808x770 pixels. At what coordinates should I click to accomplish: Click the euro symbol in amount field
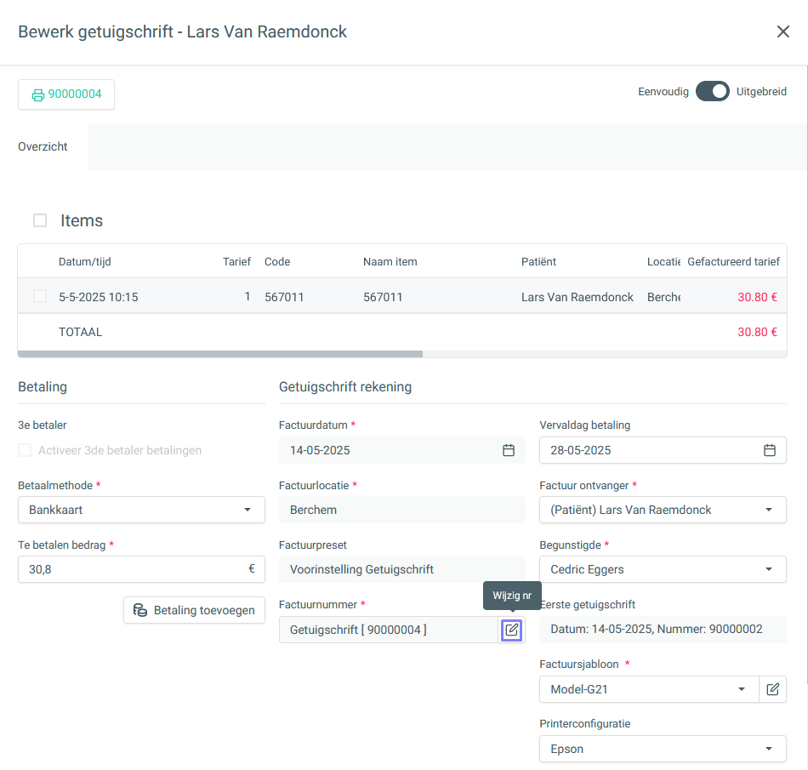[252, 569]
